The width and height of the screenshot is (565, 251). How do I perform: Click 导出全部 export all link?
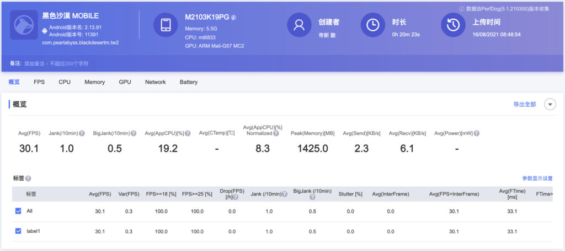click(x=525, y=104)
